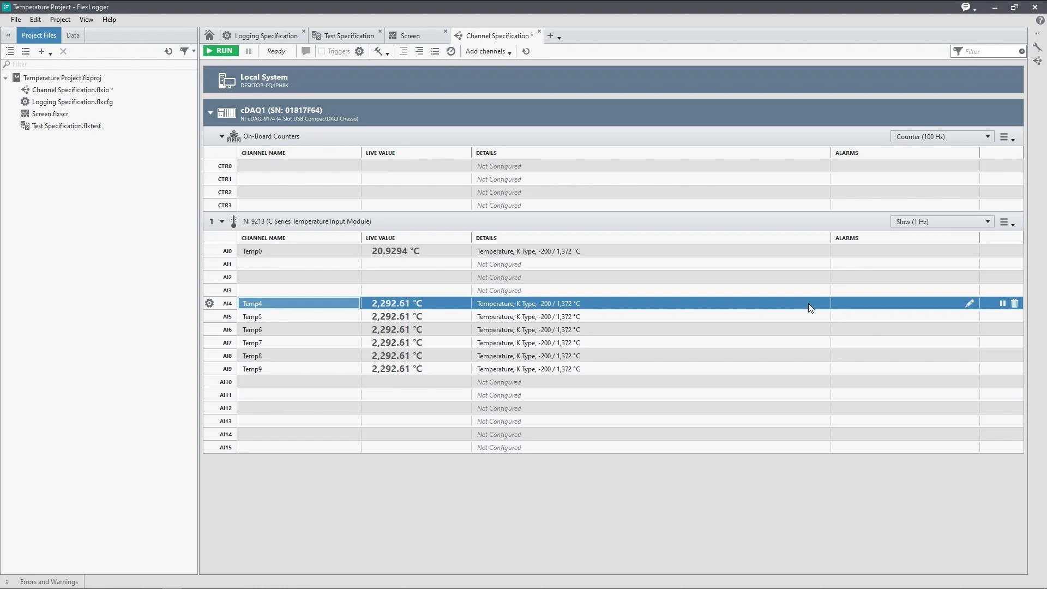Delete Temp4 channel with trash icon

click(x=1015, y=303)
